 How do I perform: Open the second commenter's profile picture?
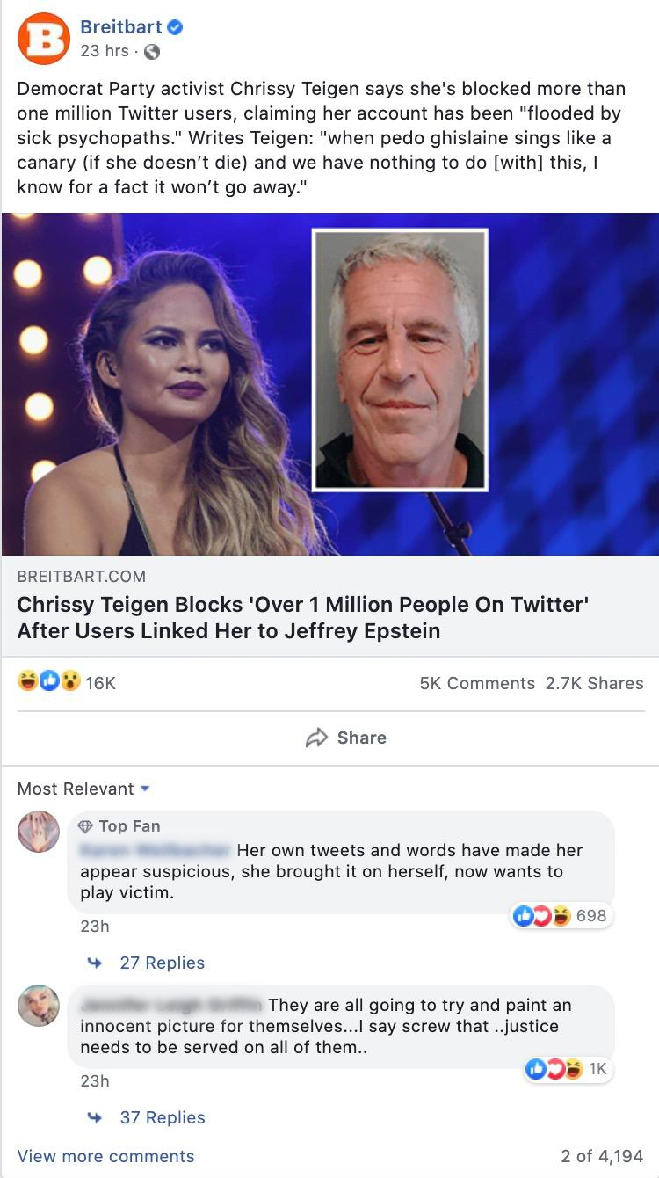click(39, 1006)
